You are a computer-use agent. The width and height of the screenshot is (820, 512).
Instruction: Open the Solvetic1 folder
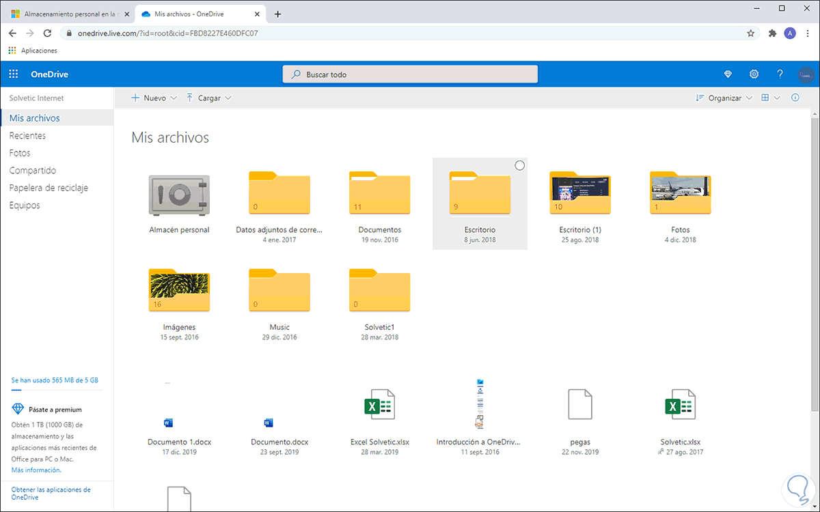(379, 292)
